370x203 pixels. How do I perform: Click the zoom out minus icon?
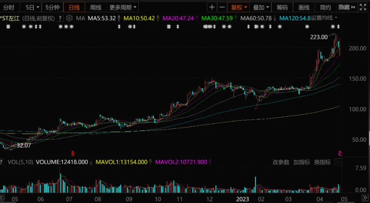(222, 7)
